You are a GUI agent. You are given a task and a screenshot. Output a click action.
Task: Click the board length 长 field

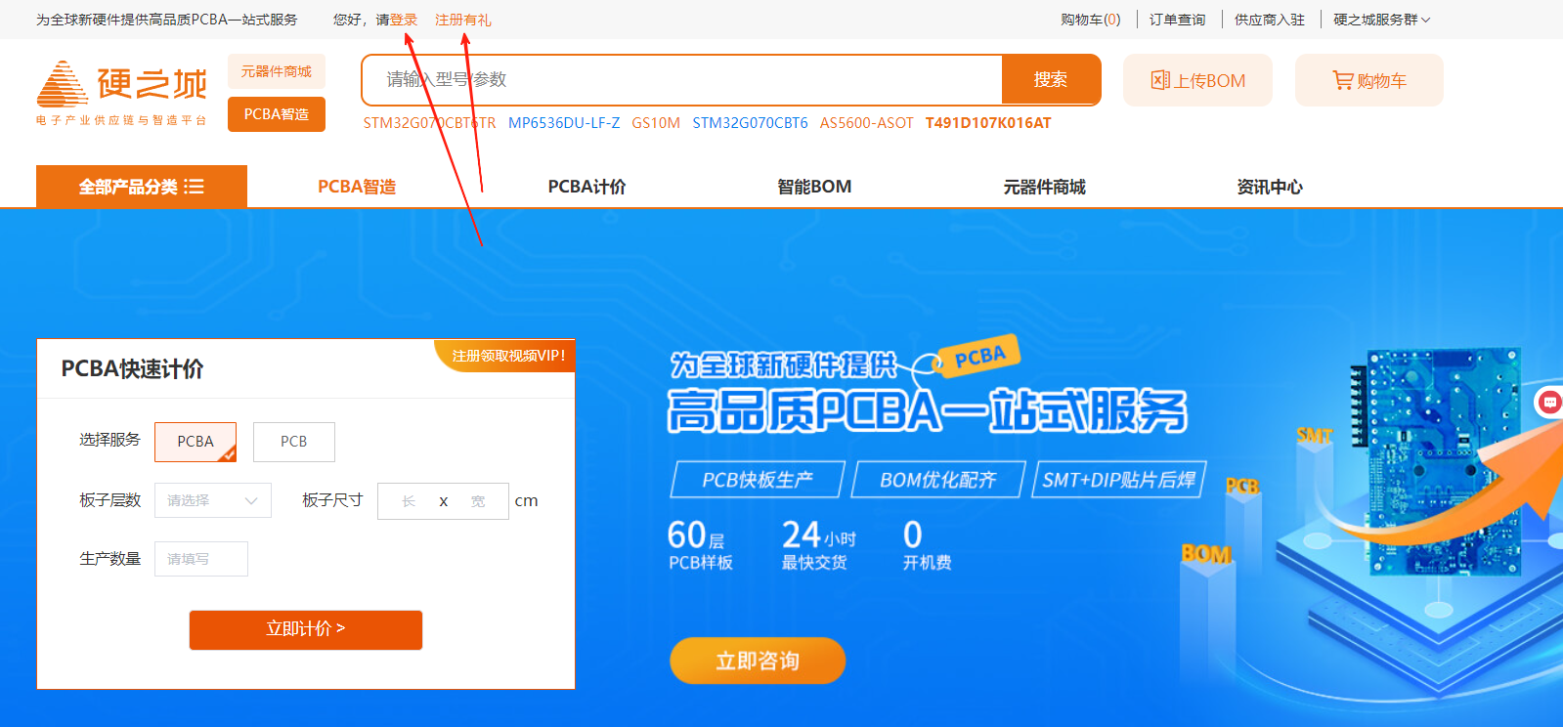(x=409, y=501)
